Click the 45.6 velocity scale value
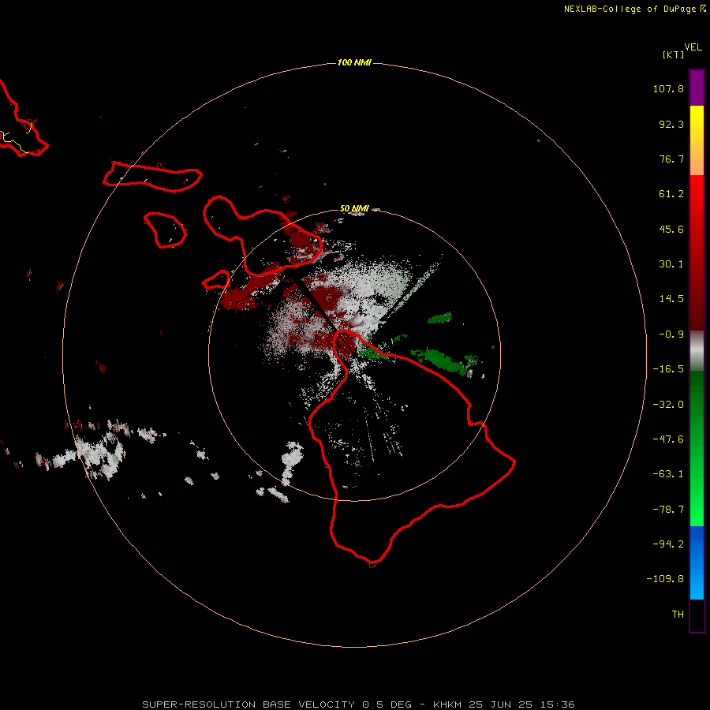710x710 pixels. (x=671, y=229)
